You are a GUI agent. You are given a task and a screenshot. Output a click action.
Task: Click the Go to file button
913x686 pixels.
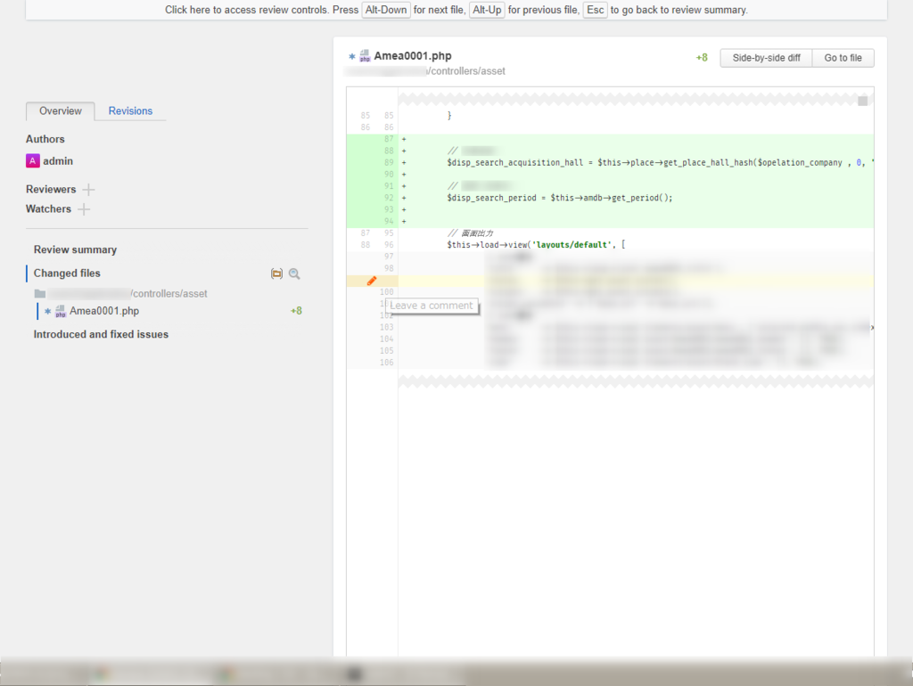(x=843, y=58)
